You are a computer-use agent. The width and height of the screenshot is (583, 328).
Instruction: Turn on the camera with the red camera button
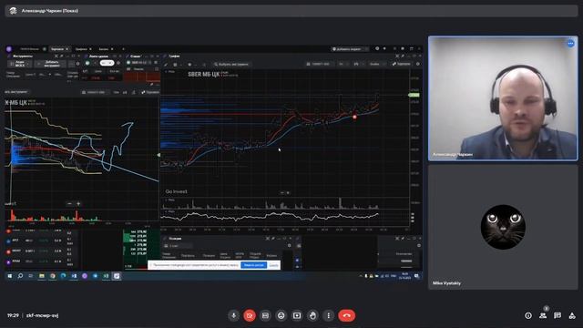tap(250, 315)
